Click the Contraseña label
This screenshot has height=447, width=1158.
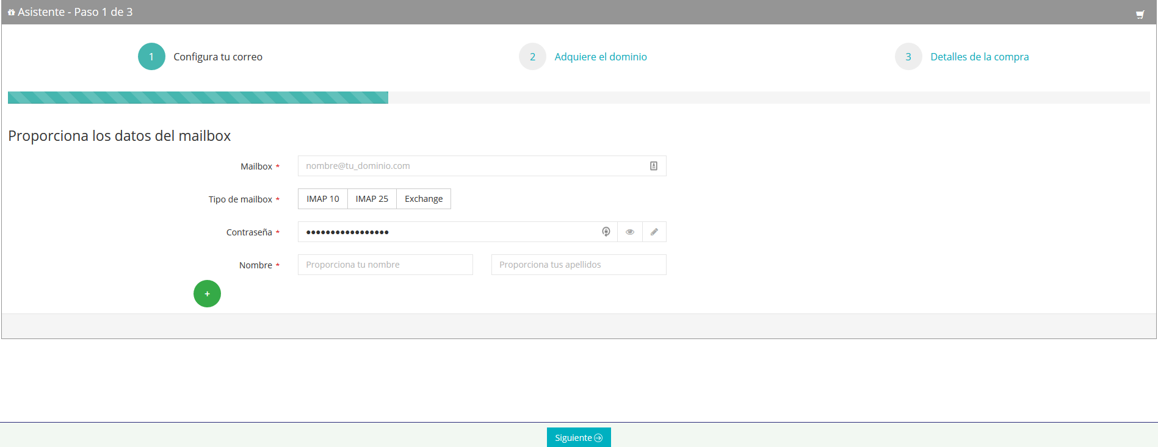249,232
